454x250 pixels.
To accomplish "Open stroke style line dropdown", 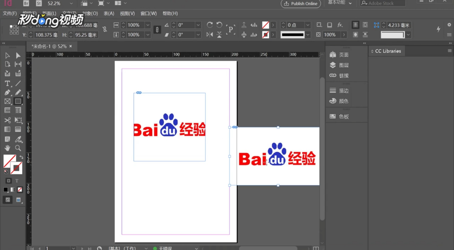I will 308,34.
